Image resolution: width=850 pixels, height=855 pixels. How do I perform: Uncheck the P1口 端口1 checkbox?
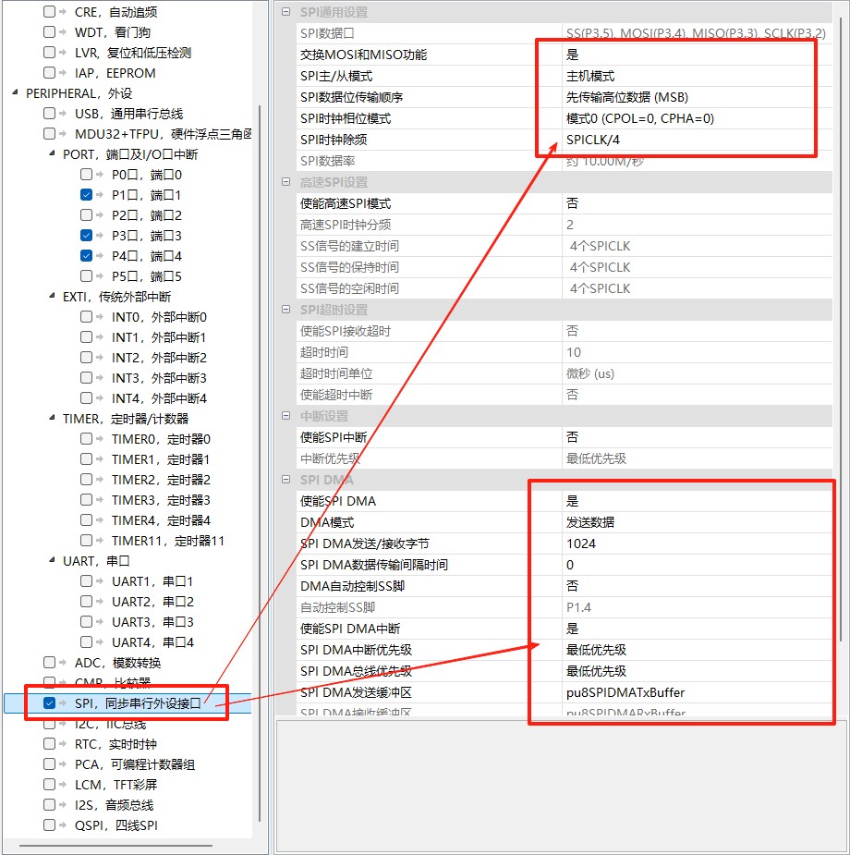86,194
